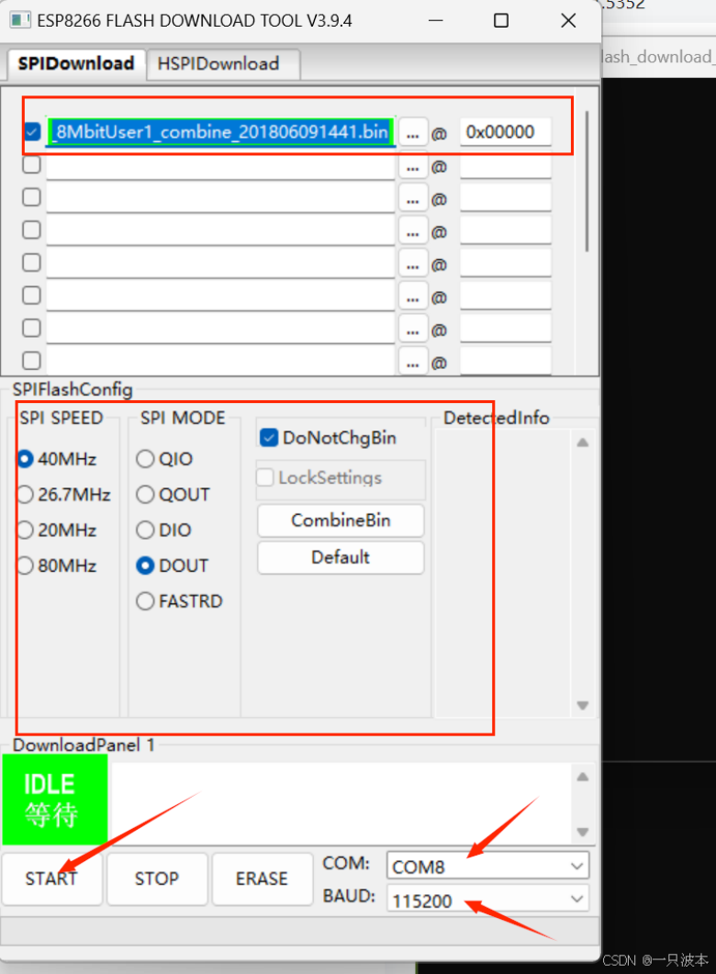Select 40MHz SPI speed
The height and width of the screenshot is (974, 716).
point(57,459)
